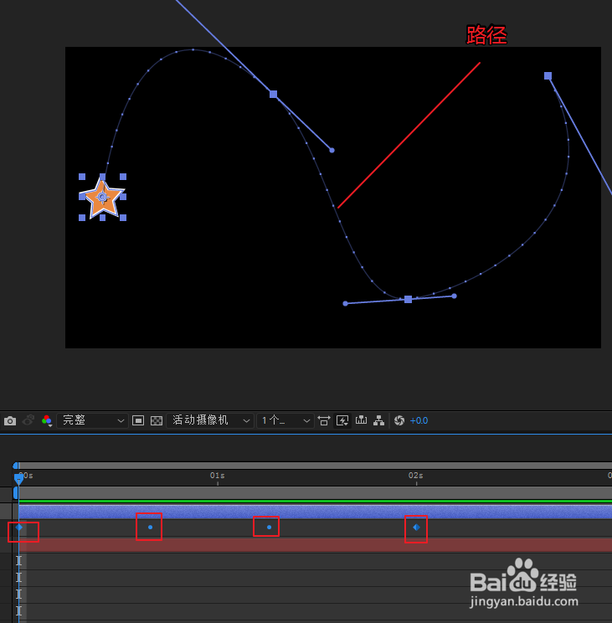Click the time navigator bar above the ruler
Screen dimensions: 612x623
tap(315, 466)
